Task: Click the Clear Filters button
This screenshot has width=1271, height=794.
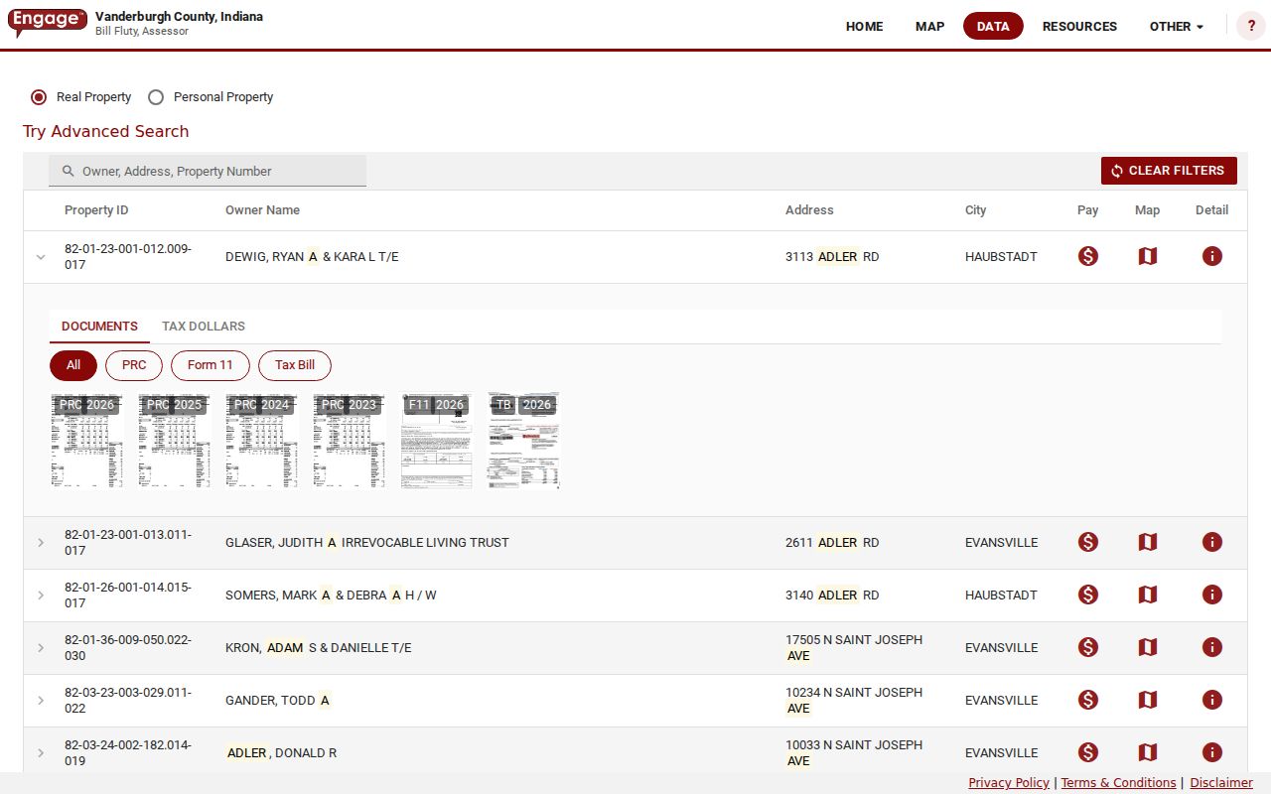Action: (x=1169, y=171)
